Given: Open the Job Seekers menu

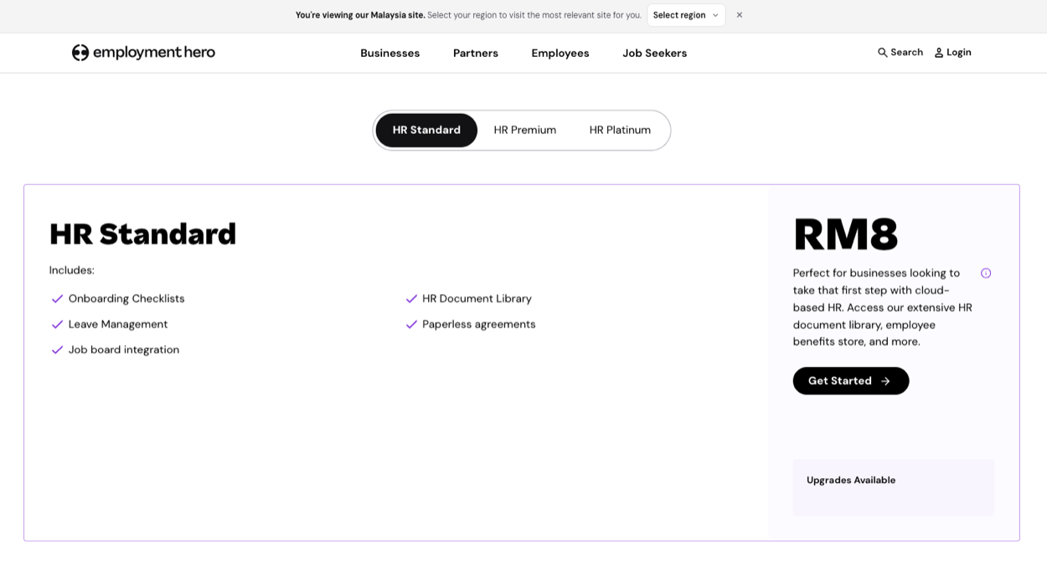Looking at the screenshot, I should click(655, 53).
